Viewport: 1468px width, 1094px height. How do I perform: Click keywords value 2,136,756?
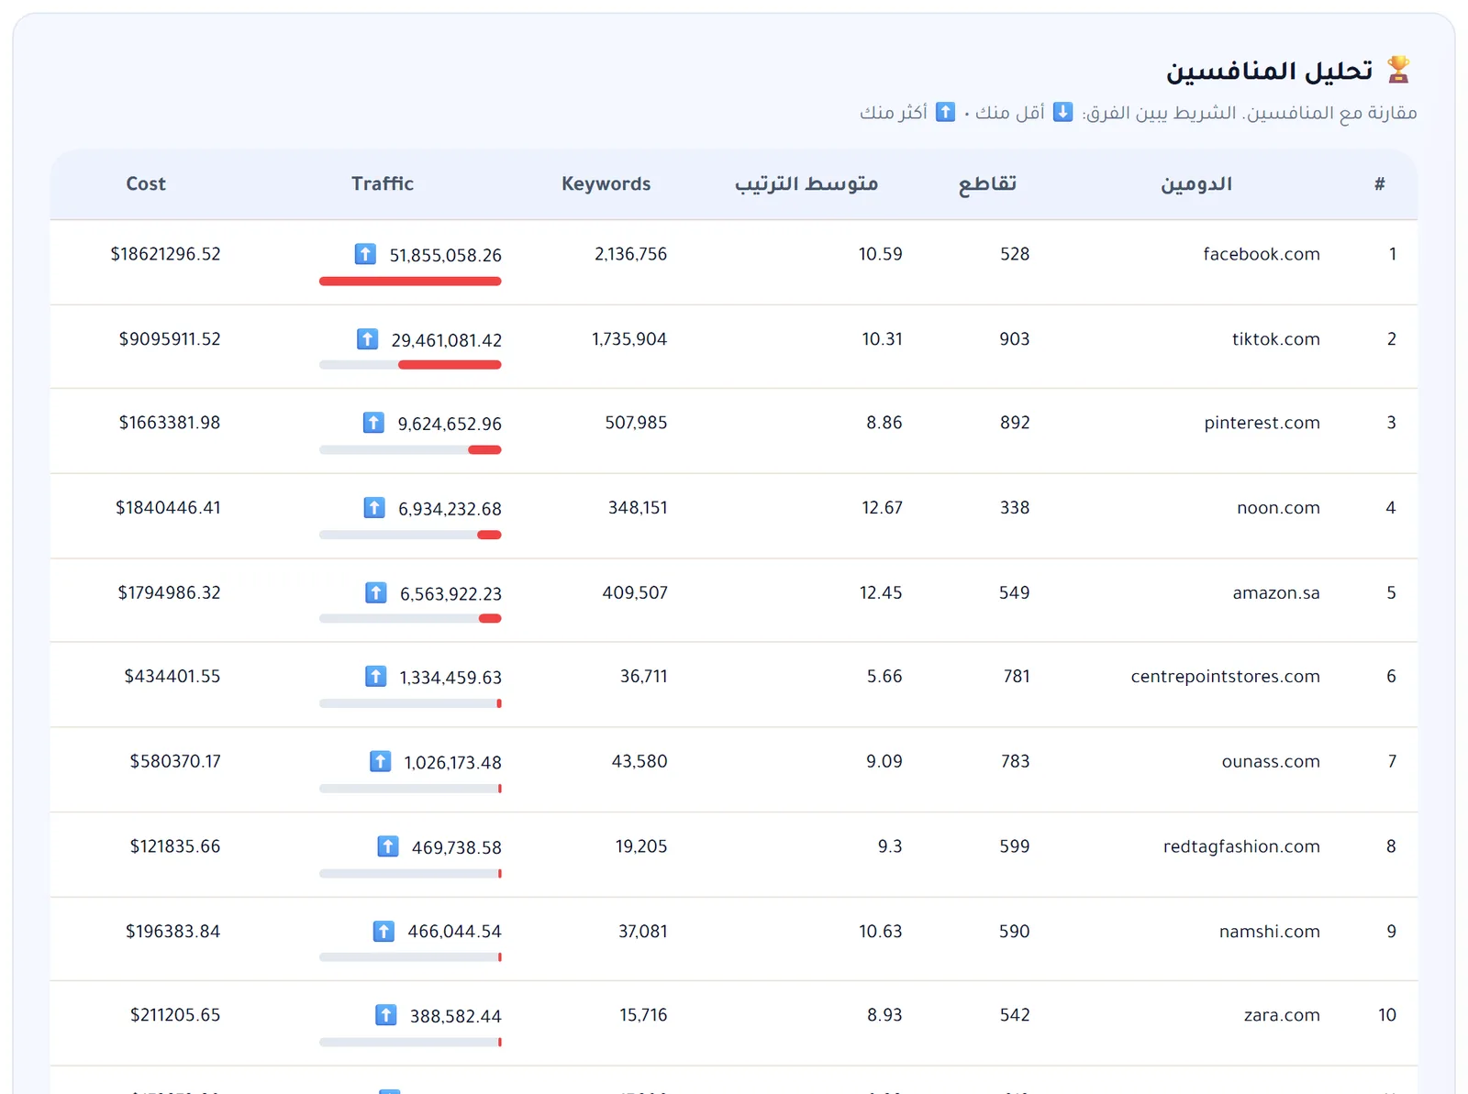point(630,254)
